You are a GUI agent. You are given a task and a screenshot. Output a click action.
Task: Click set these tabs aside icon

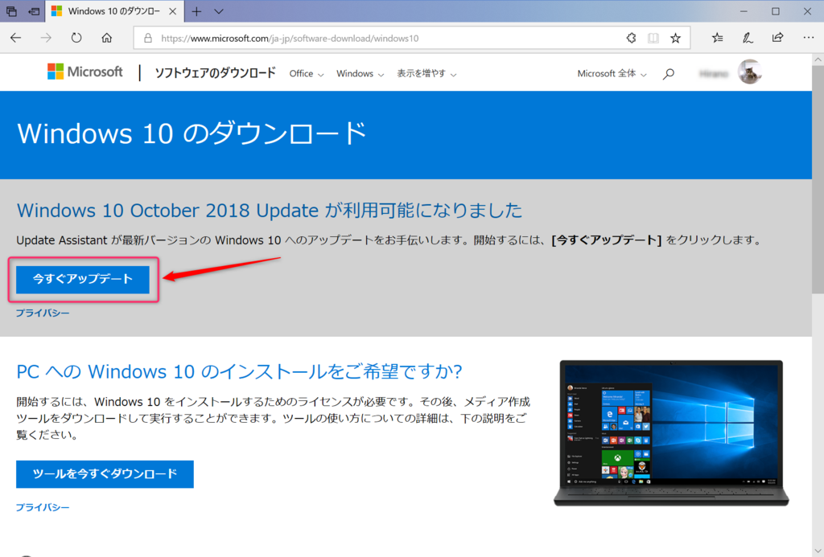[x=34, y=11]
